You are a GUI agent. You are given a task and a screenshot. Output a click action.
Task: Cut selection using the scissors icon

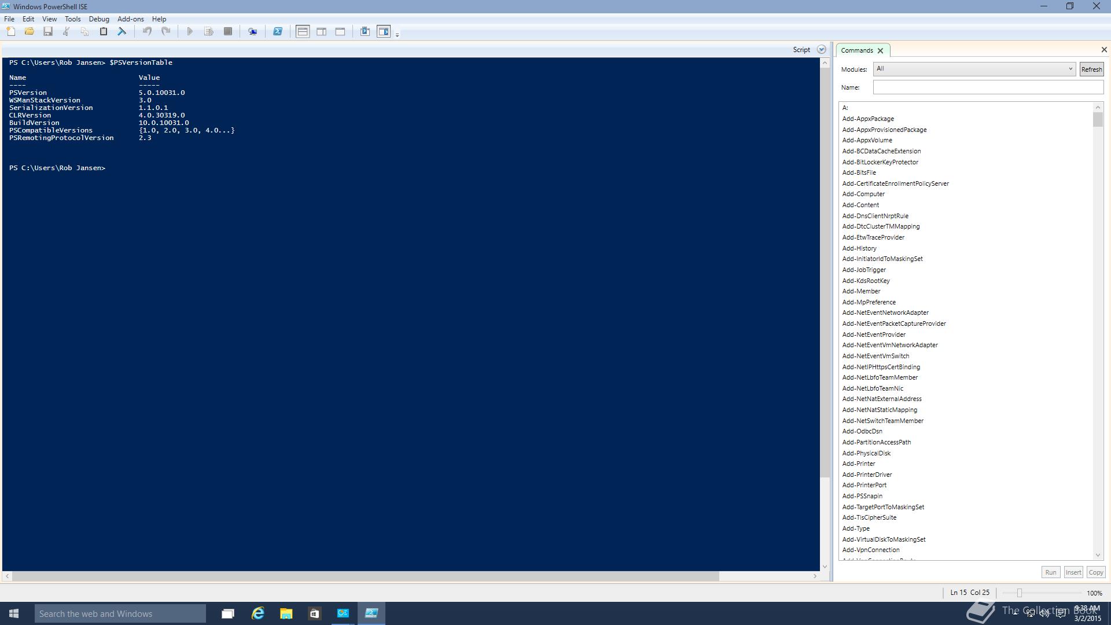[67, 32]
